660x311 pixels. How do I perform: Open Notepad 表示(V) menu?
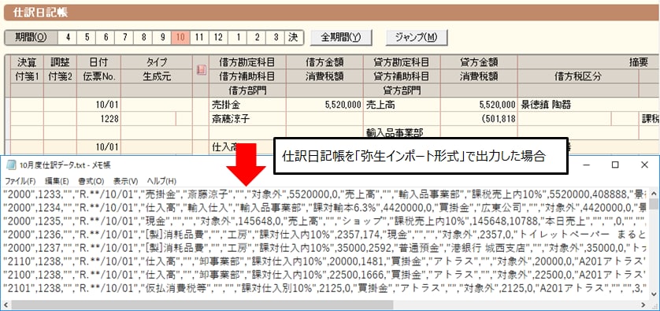(x=125, y=181)
